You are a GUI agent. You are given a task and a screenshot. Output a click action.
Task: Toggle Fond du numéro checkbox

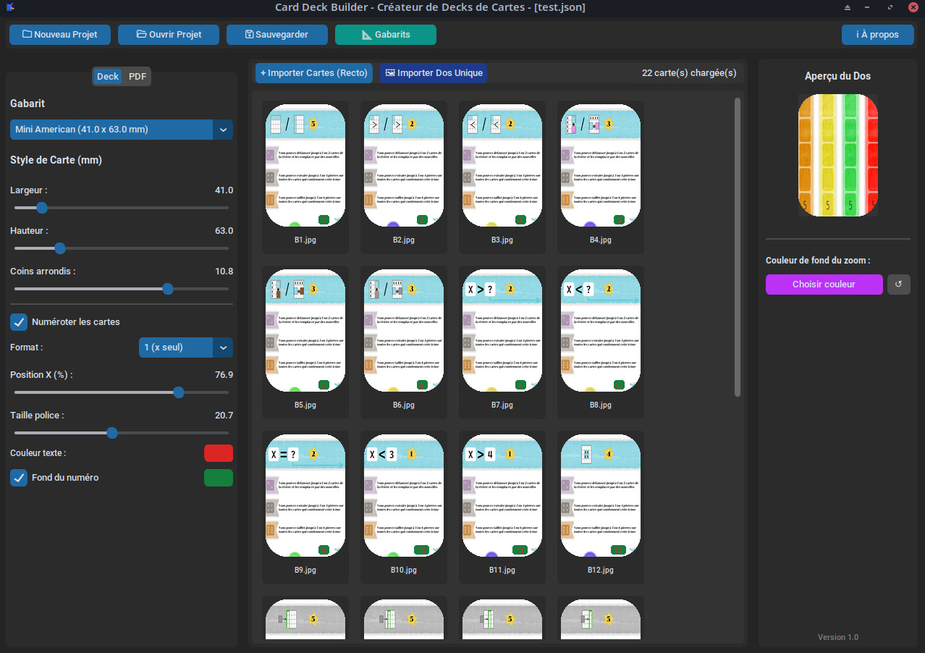pyautogui.click(x=19, y=478)
